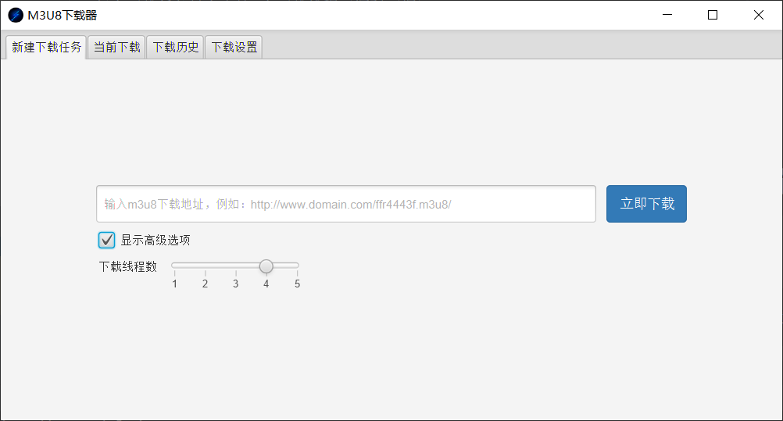Click the 显示高级选项 label text
The height and width of the screenshot is (421, 783).
[x=155, y=240]
